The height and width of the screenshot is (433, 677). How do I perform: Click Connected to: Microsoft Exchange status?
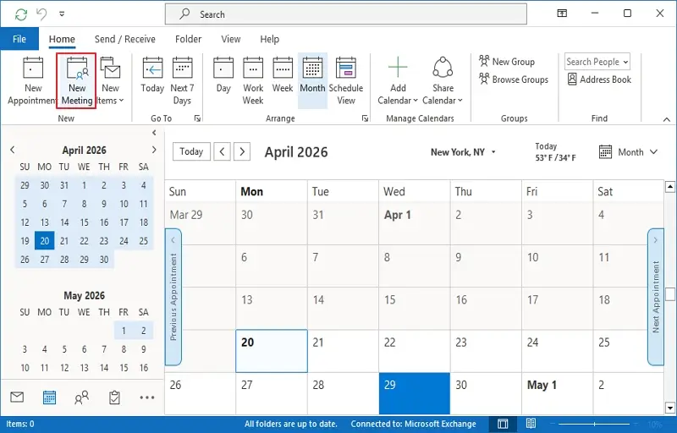(413, 424)
